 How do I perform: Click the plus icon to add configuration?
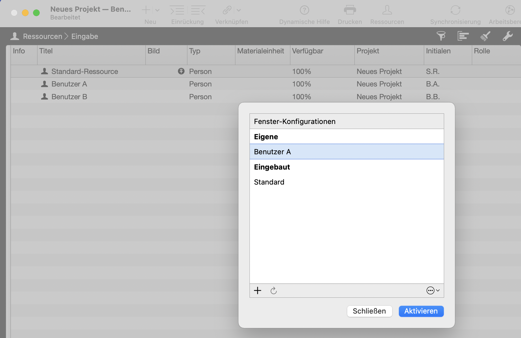click(x=258, y=290)
